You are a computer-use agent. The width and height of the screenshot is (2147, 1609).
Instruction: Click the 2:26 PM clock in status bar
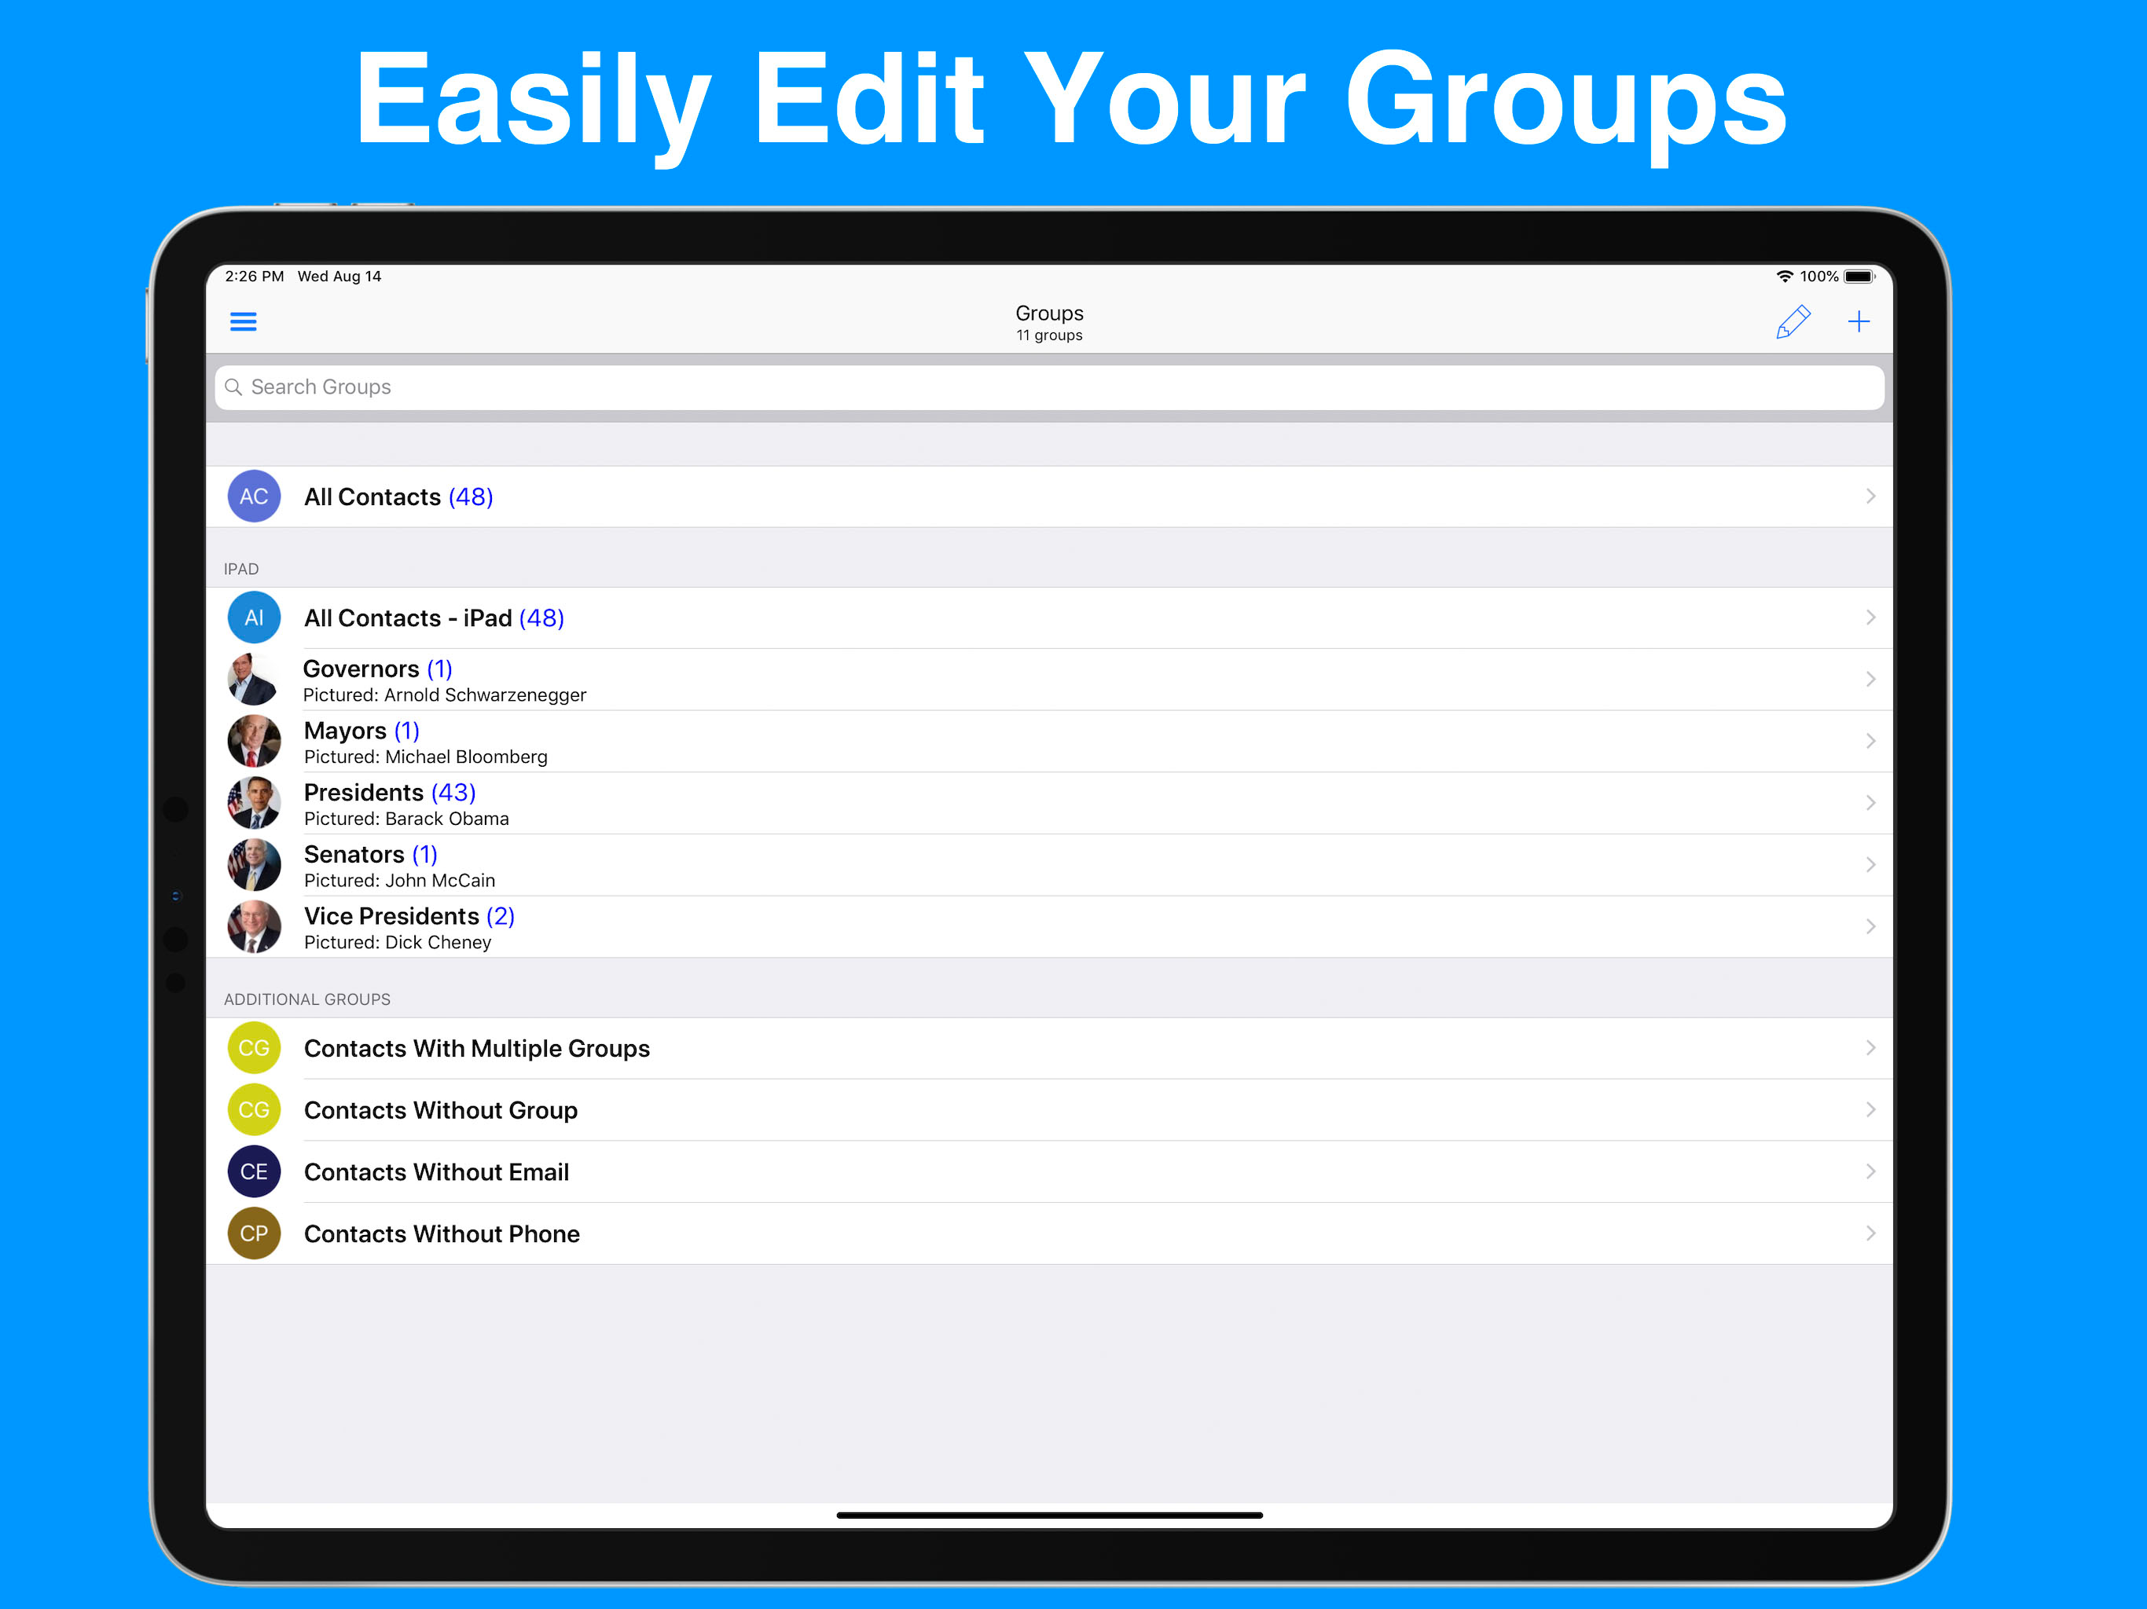[x=255, y=277]
